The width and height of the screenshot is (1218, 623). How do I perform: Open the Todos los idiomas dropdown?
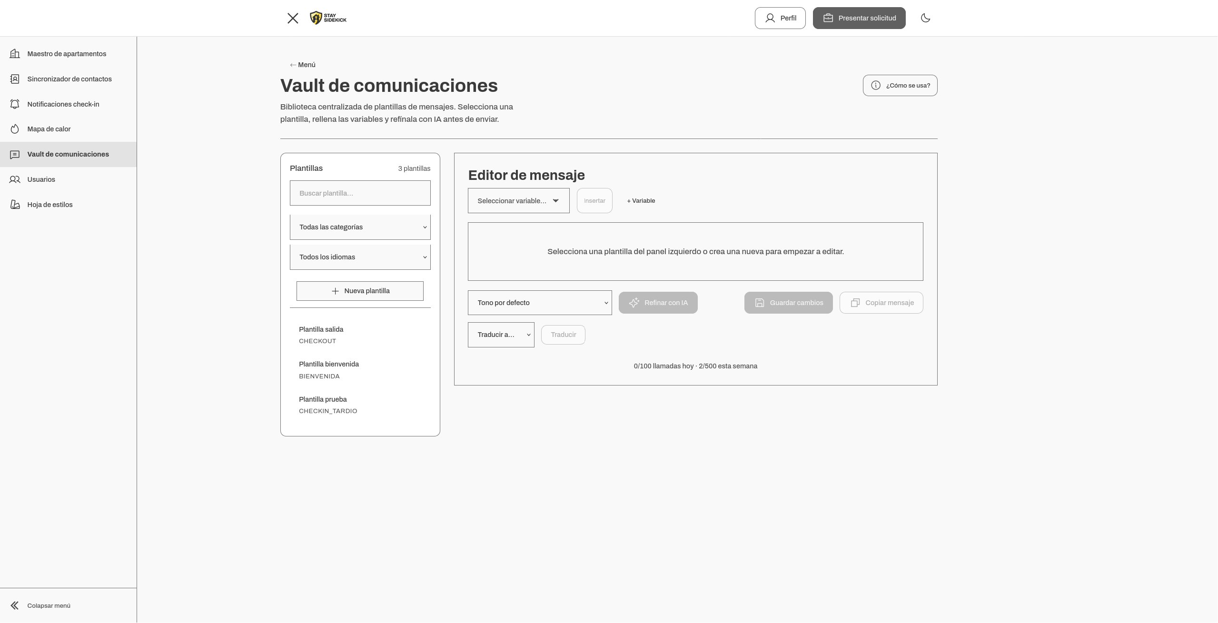click(x=360, y=257)
